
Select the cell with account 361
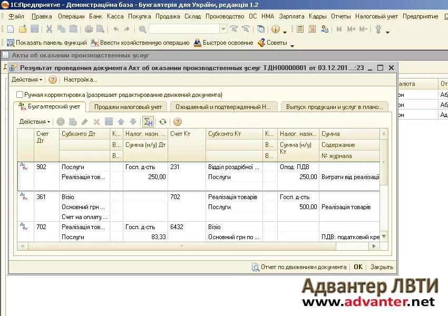(46, 206)
